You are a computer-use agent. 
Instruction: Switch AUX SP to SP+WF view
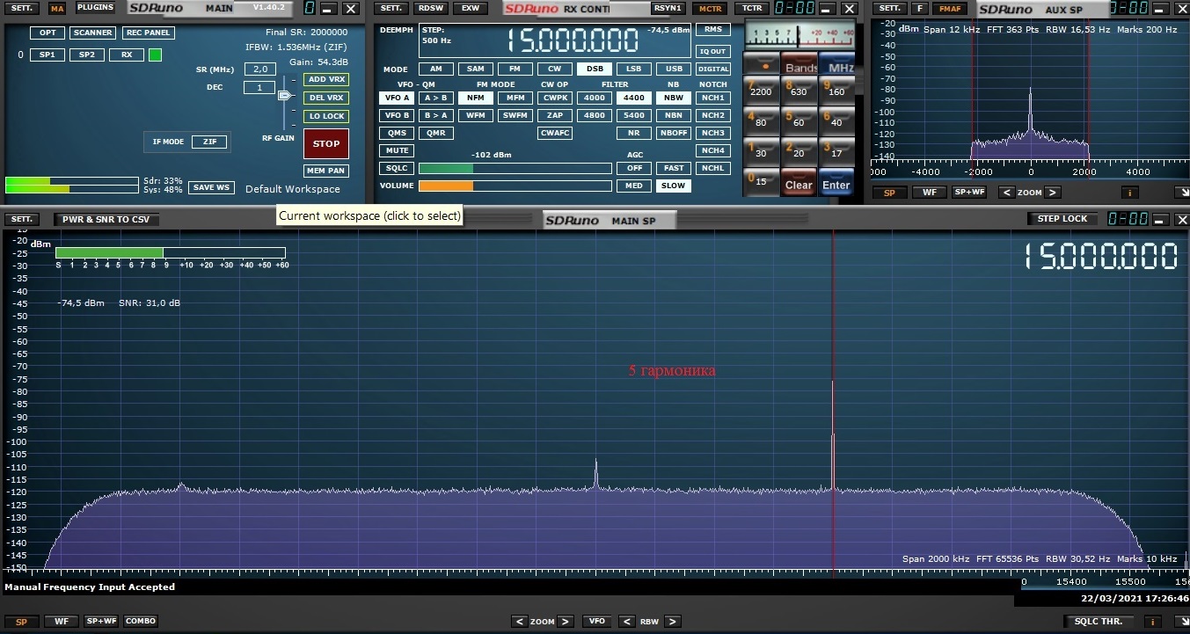970,193
